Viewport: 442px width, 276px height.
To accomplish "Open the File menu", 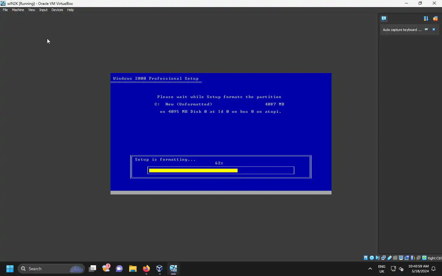I will click(5, 10).
